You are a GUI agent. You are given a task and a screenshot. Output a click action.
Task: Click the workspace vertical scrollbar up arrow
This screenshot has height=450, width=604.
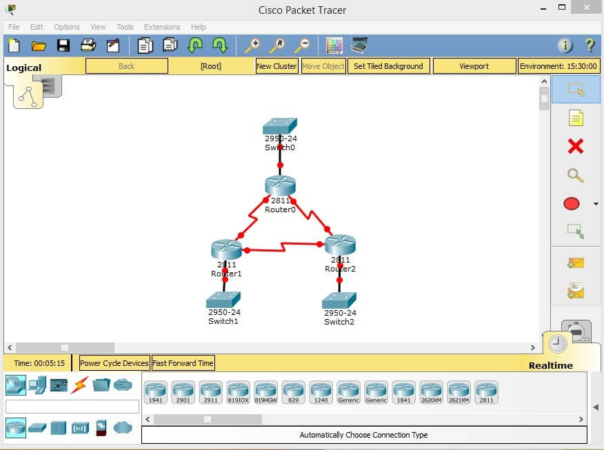click(544, 81)
